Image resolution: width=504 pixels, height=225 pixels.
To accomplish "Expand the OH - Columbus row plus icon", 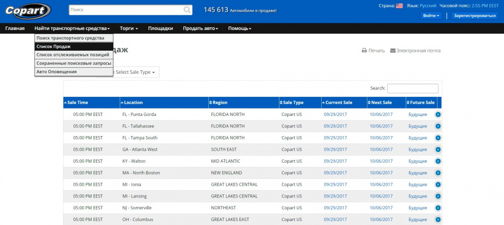I will click(438, 220).
